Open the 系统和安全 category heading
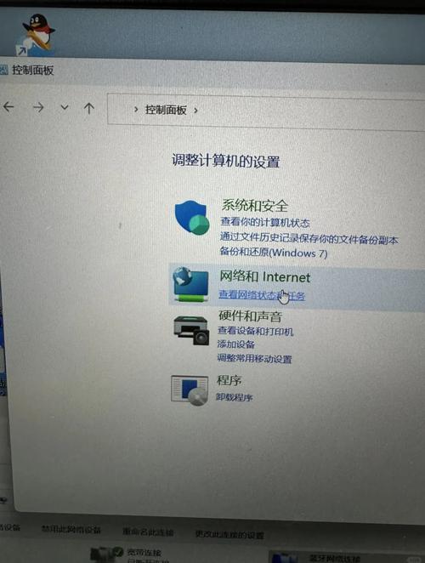425x563 pixels. pos(254,205)
